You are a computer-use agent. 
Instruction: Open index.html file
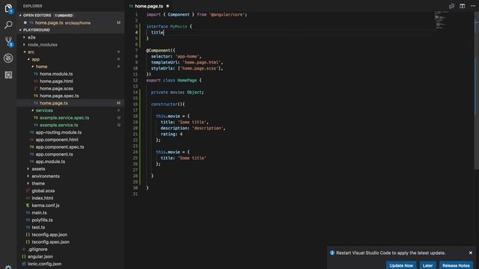pyautogui.click(x=42, y=198)
